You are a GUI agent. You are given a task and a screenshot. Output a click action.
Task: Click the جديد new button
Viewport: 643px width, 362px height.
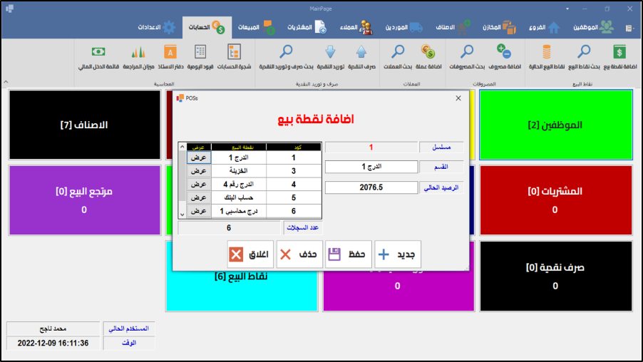click(x=398, y=254)
